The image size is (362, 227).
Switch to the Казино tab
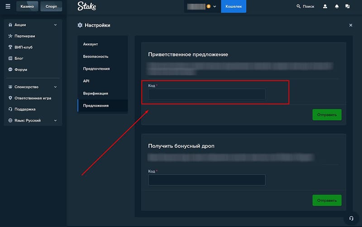coord(27,6)
